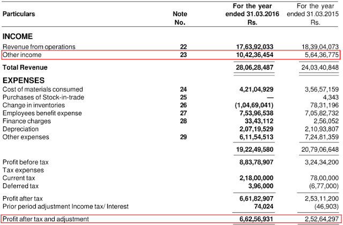Select the Deferred tax (6,77,000) figure
The image size is (343, 225).
click(324, 186)
